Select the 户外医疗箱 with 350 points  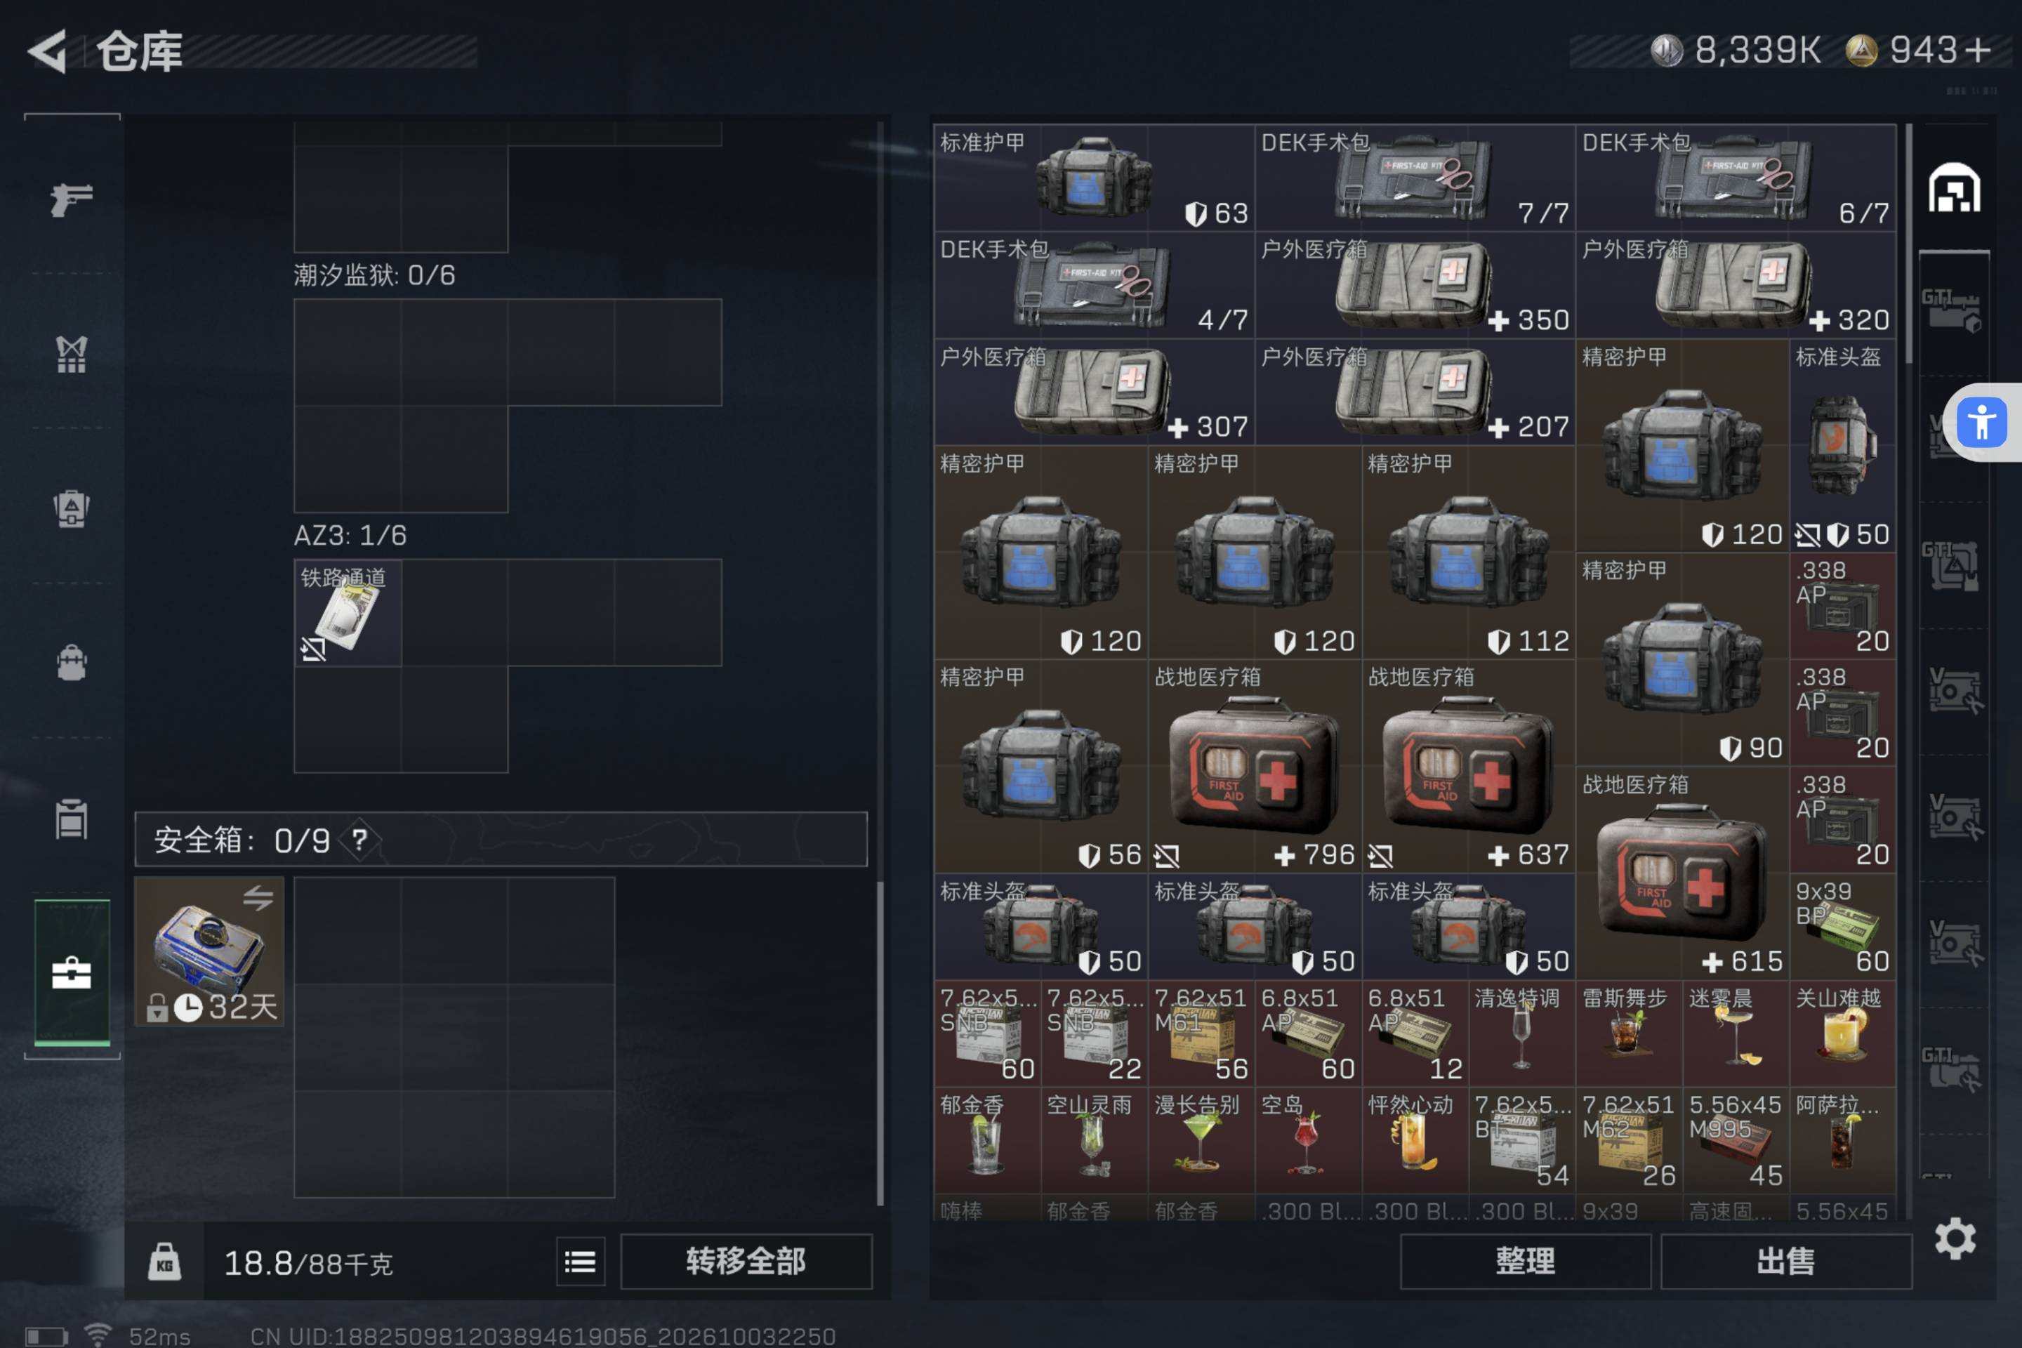1415,284
